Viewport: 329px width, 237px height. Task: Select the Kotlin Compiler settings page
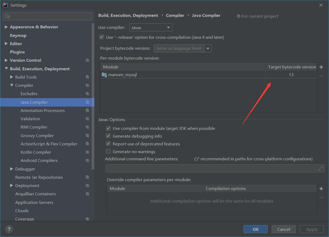tap(36, 152)
